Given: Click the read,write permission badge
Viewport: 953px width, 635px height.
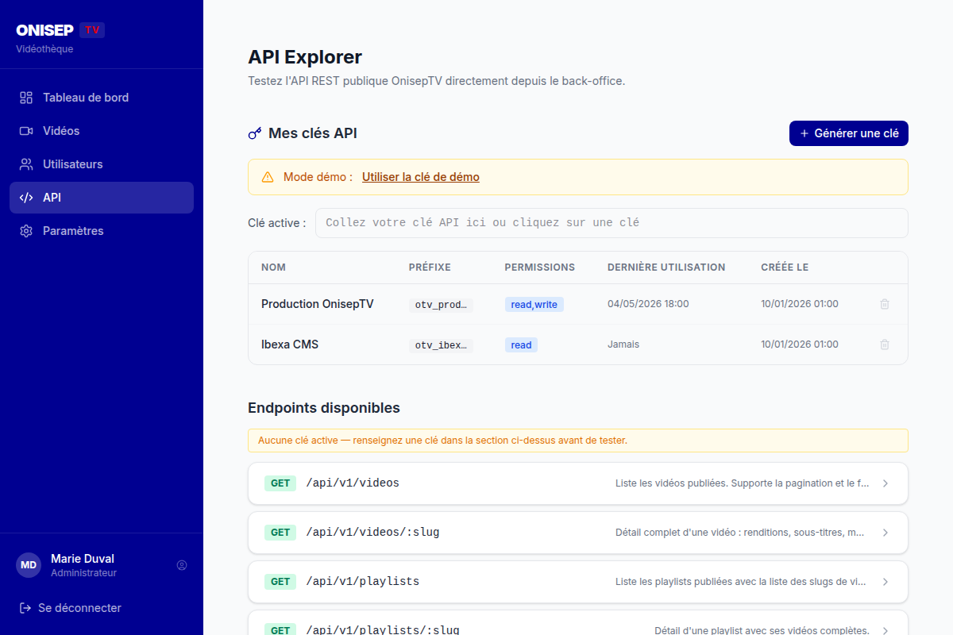Looking at the screenshot, I should coord(534,305).
